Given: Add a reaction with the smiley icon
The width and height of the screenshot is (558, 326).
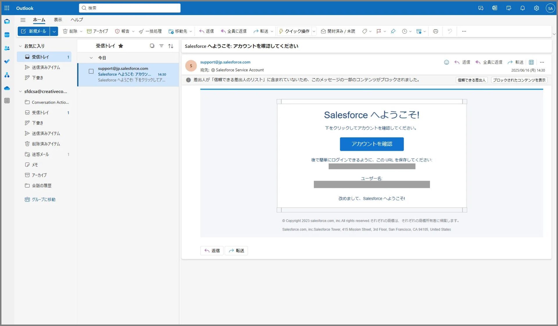Looking at the screenshot, I should pyautogui.click(x=446, y=62).
